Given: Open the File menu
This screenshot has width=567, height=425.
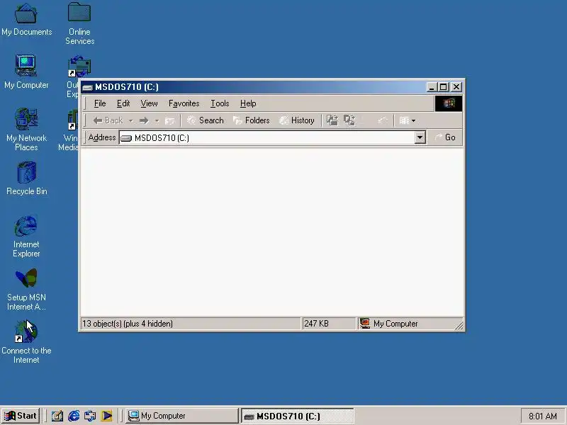Looking at the screenshot, I should 100,103.
